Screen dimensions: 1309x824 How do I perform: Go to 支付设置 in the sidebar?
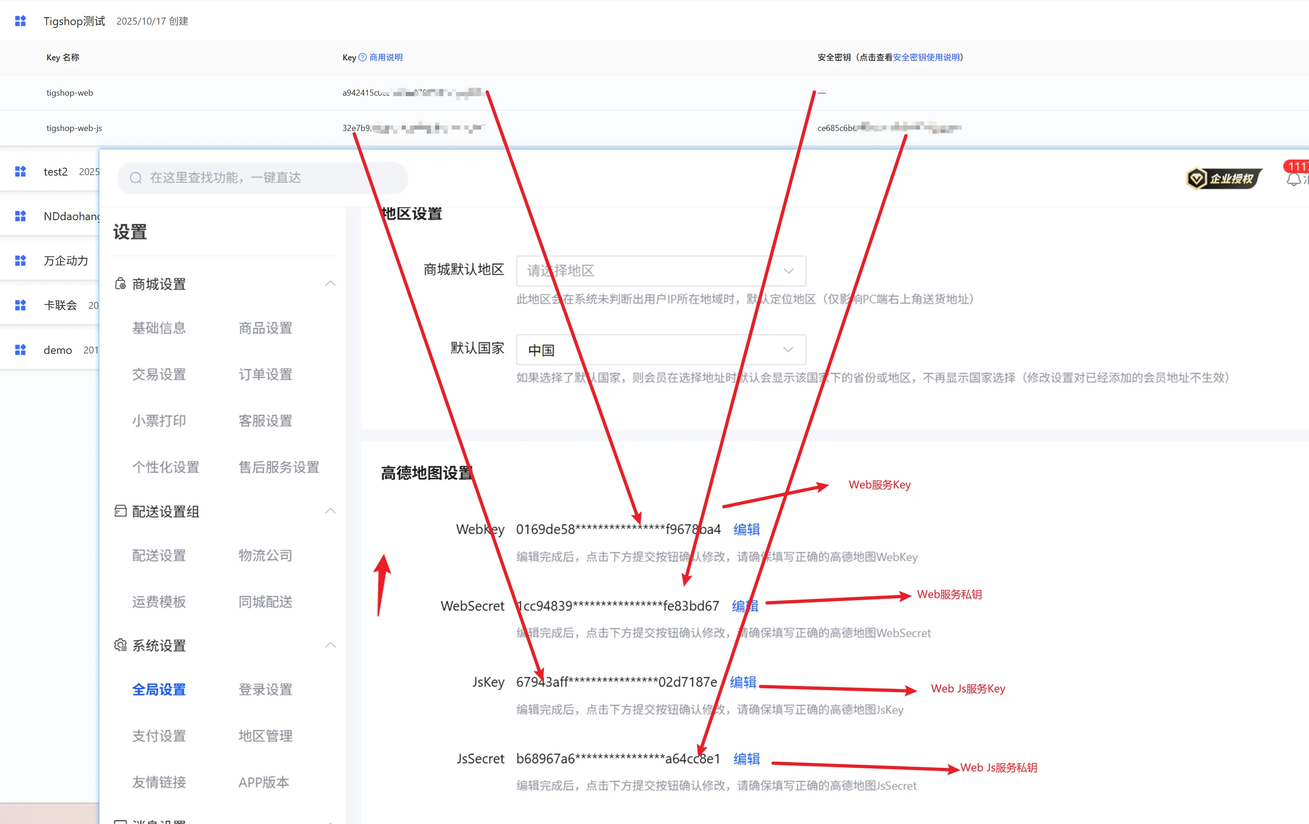(x=159, y=736)
